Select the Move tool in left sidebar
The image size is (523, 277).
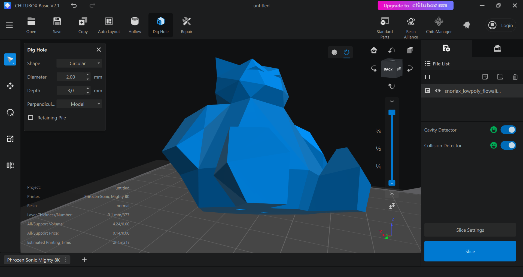(10, 86)
